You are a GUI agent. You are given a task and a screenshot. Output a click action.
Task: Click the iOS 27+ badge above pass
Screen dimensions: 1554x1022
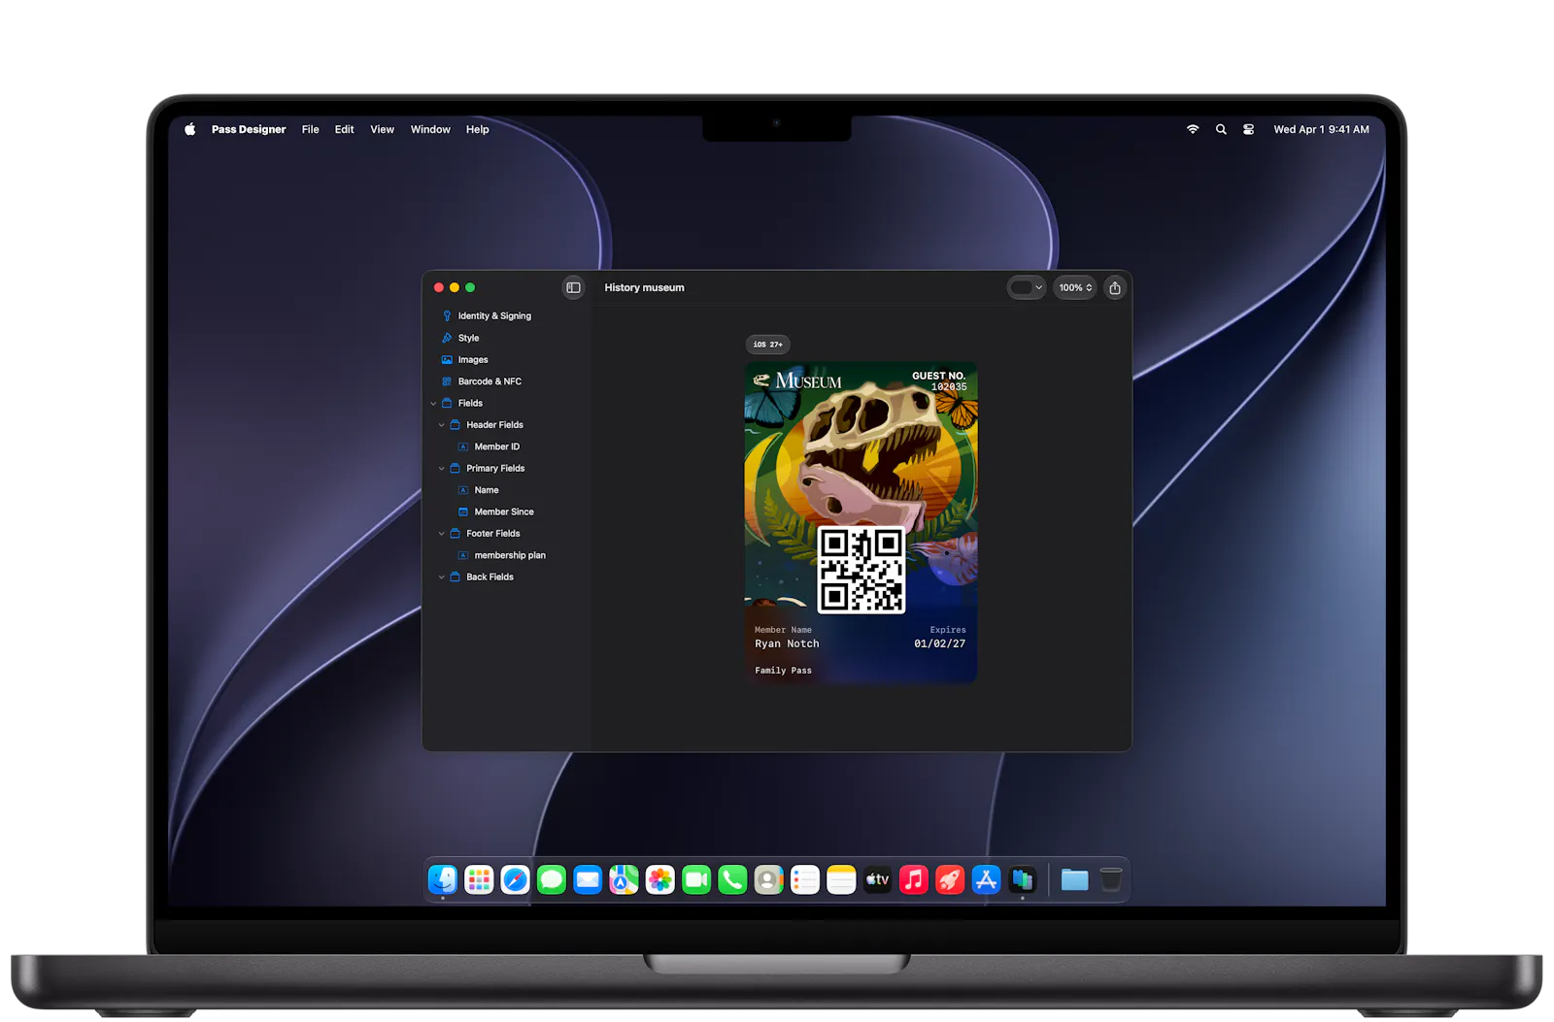(x=767, y=345)
